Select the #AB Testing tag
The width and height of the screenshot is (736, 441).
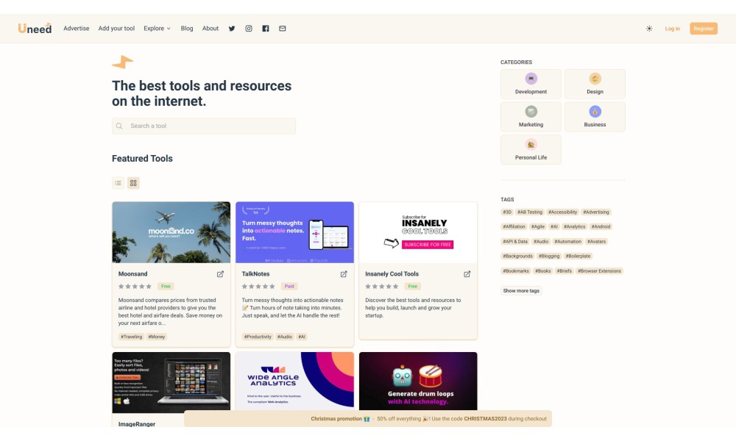(529, 212)
